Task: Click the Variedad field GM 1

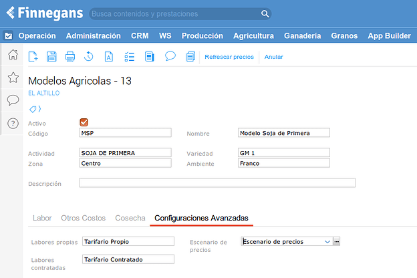Action: 284,153
